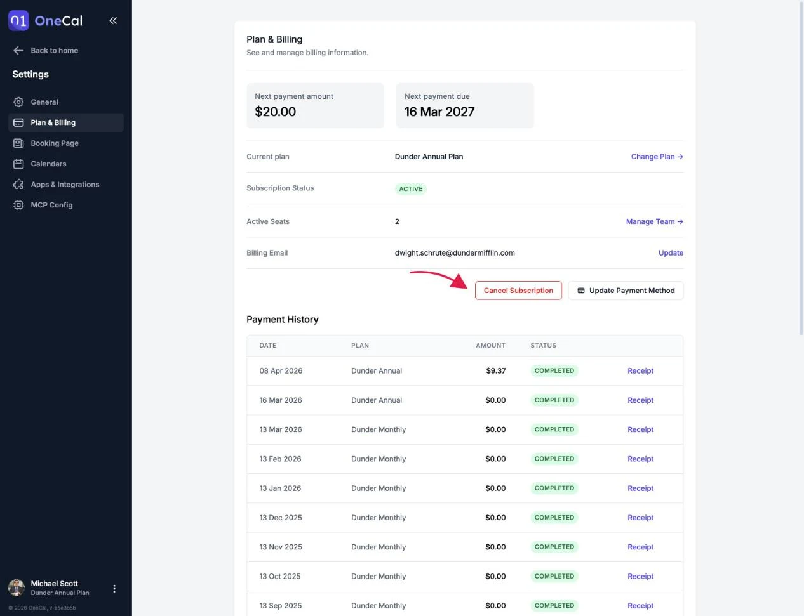Click the Manage Team link

[x=654, y=221]
